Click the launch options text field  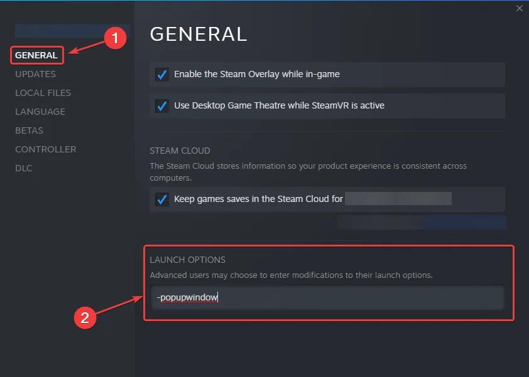(327, 298)
